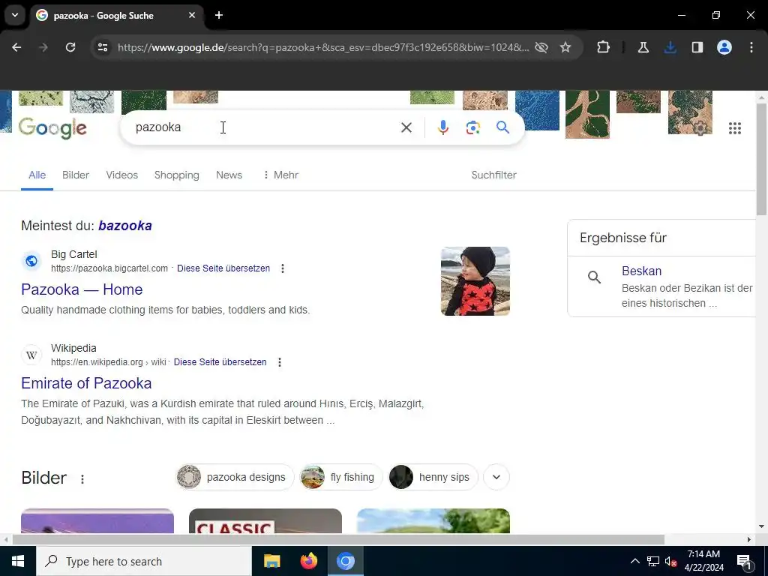This screenshot has height=576, width=768.
Task: Switch to the News tab
Action: 229,175
